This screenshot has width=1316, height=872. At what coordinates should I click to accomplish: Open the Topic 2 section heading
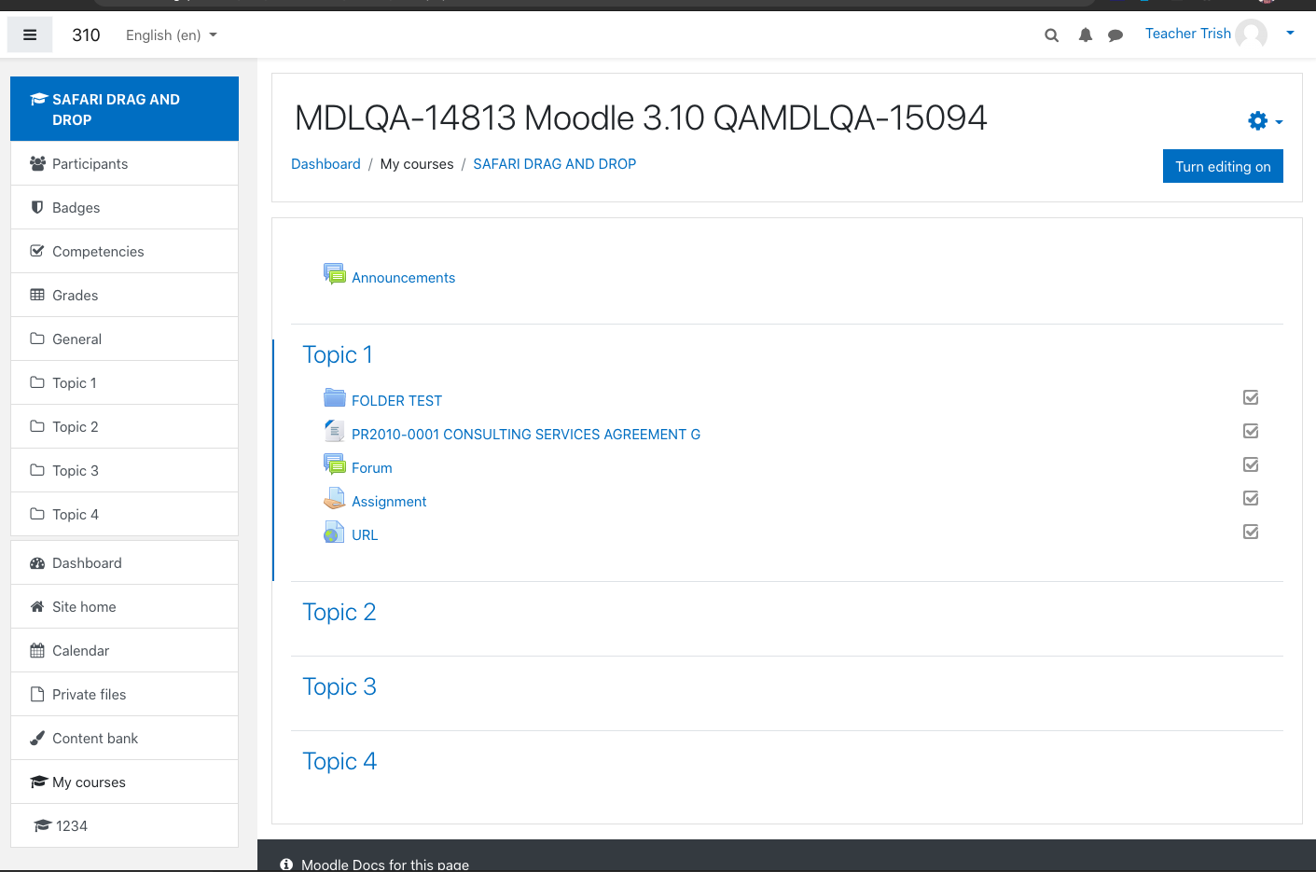click(x=339, y=612)
